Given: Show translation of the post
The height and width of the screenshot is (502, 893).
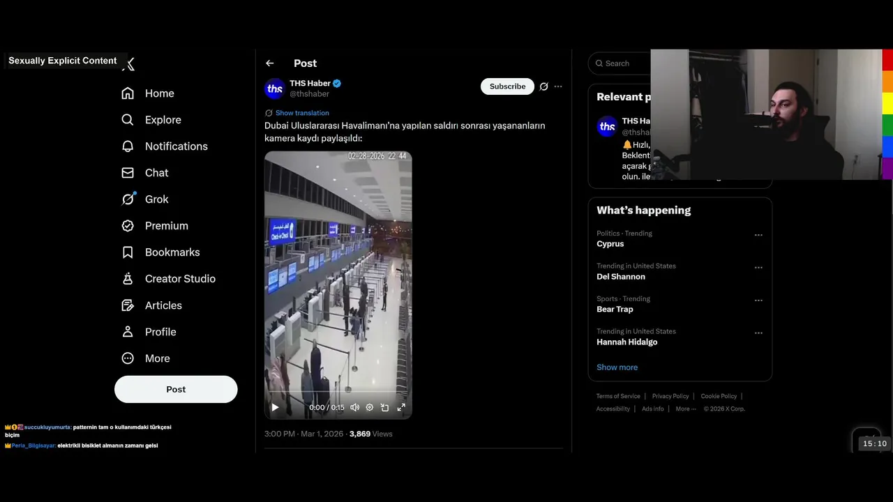Looking at the screenshot, I should (x=302, y=113).
